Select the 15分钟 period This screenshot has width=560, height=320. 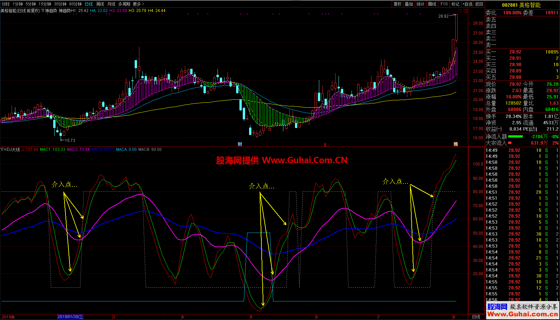pos(45,4)
